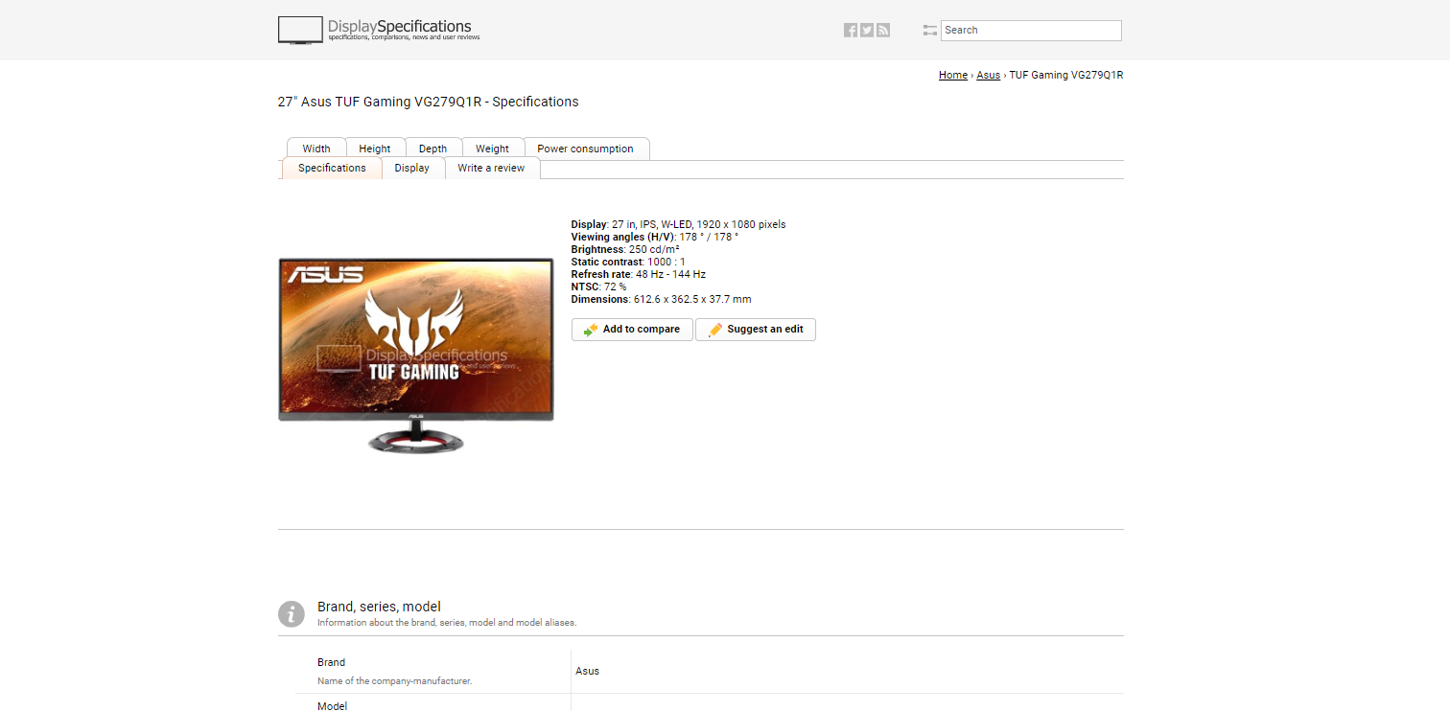1450x711 pixels.
Task: Open the Facebook social icon
Action: (x=851, y=30)
